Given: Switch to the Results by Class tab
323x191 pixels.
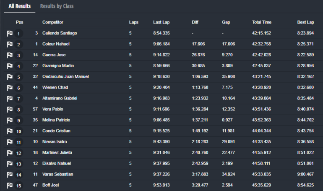Looking at the screenshot, I should (x=57, y=6).
